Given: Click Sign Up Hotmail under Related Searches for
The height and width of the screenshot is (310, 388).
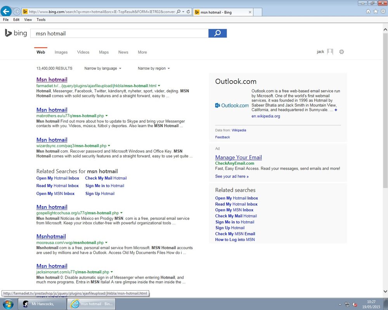Looking at the screenshot, I should (x=100, y=194).
